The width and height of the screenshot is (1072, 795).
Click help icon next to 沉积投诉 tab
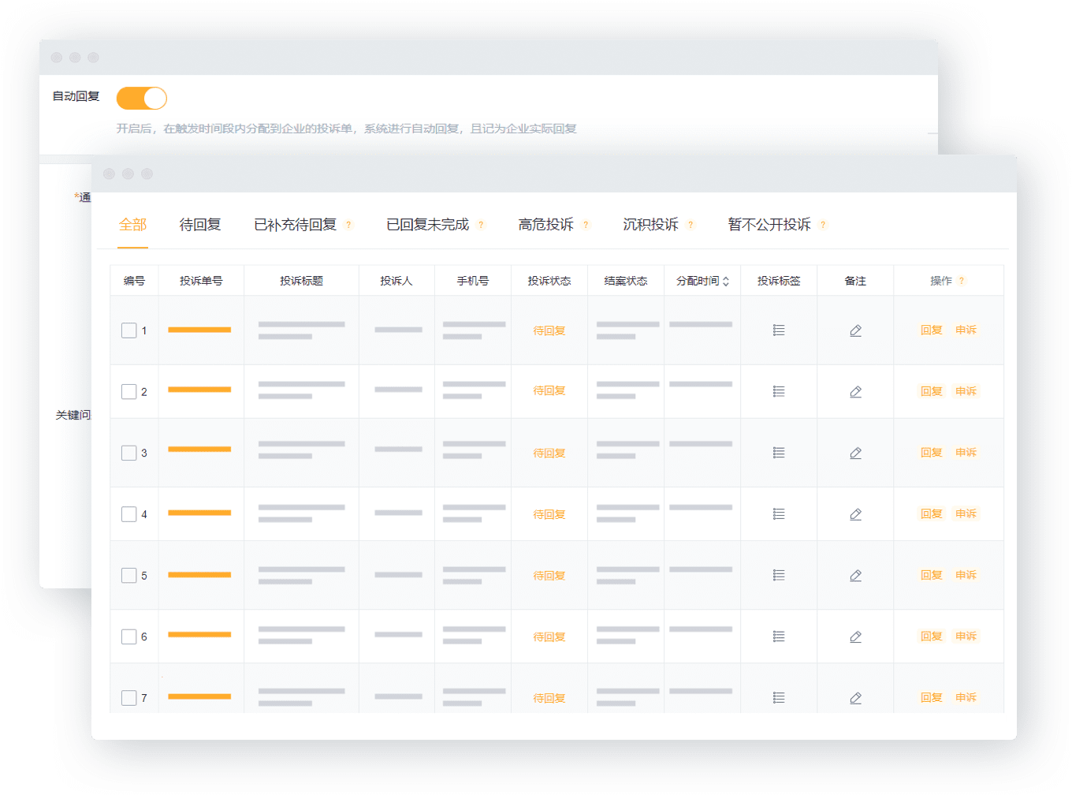[x=690, y=225]
